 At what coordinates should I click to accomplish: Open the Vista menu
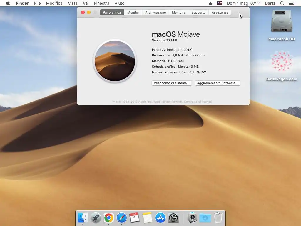coord(73,3)
